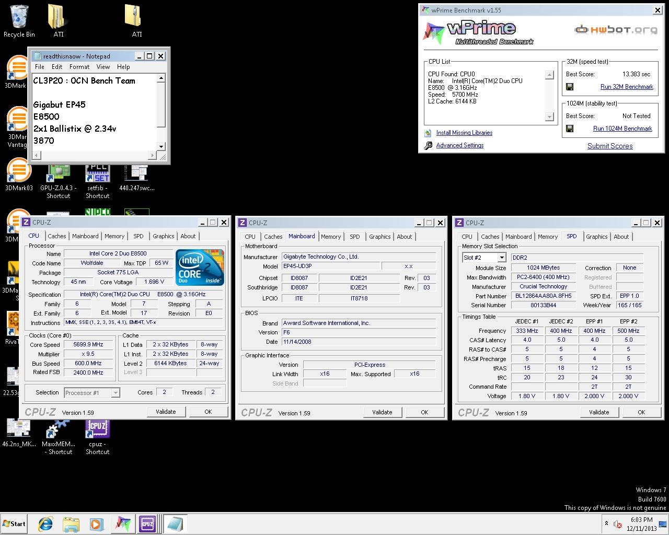Image resolution: width=669 pixels, height=535 pixels.
Task: Click the save icon next to Run 32M Benchmark
Action: [570, 87]
